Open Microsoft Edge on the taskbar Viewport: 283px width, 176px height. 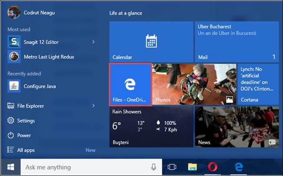point(239,167)
